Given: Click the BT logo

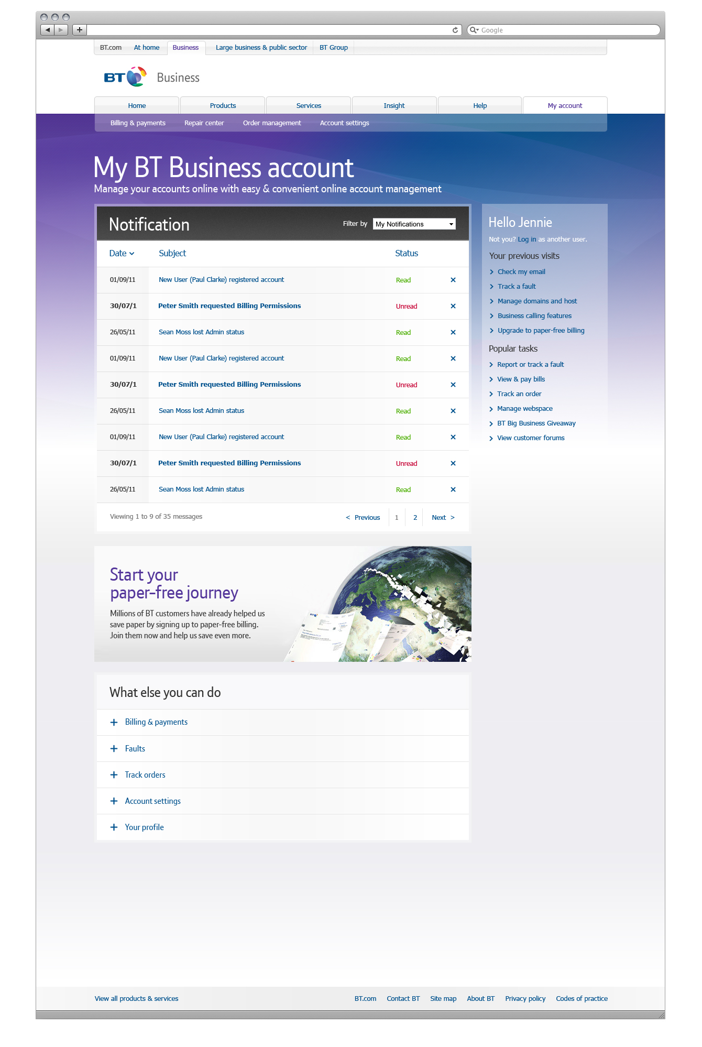Looking at the screenshot, I should tap(125, 77).
